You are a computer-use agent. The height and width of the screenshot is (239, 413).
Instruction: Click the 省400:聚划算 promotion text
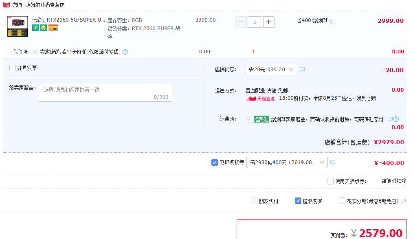point(312,20)
